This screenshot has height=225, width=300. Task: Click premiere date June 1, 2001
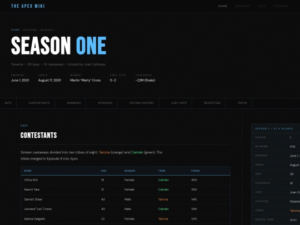point(20,81)
